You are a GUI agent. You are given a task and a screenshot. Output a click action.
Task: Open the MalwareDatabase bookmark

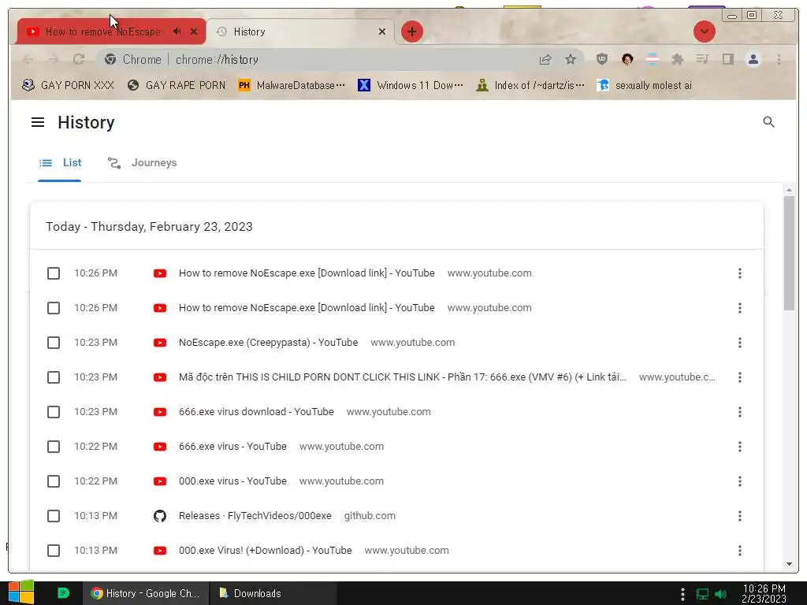[292, 85]
